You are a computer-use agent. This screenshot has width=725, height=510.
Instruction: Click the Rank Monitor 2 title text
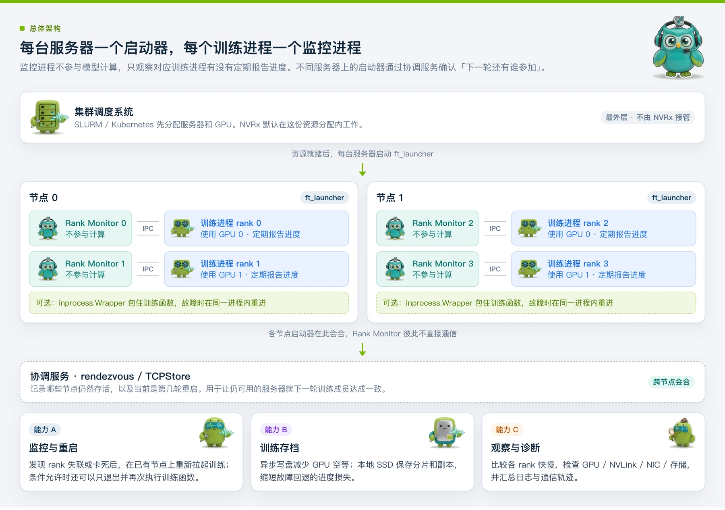tap(443, 223)
